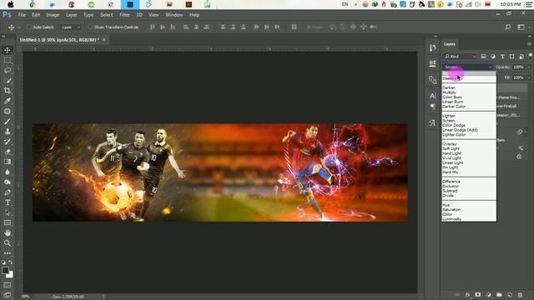
Task: Click the delete layer trash icon
Action: tap(520, 294)
